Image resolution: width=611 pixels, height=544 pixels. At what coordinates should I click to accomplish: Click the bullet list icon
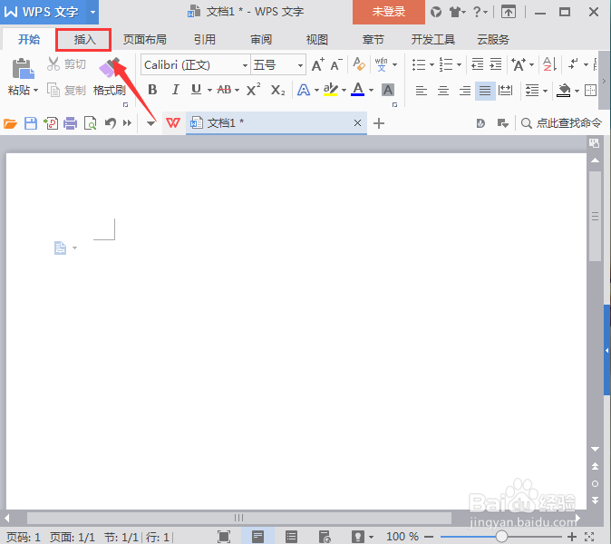(419, 64)
